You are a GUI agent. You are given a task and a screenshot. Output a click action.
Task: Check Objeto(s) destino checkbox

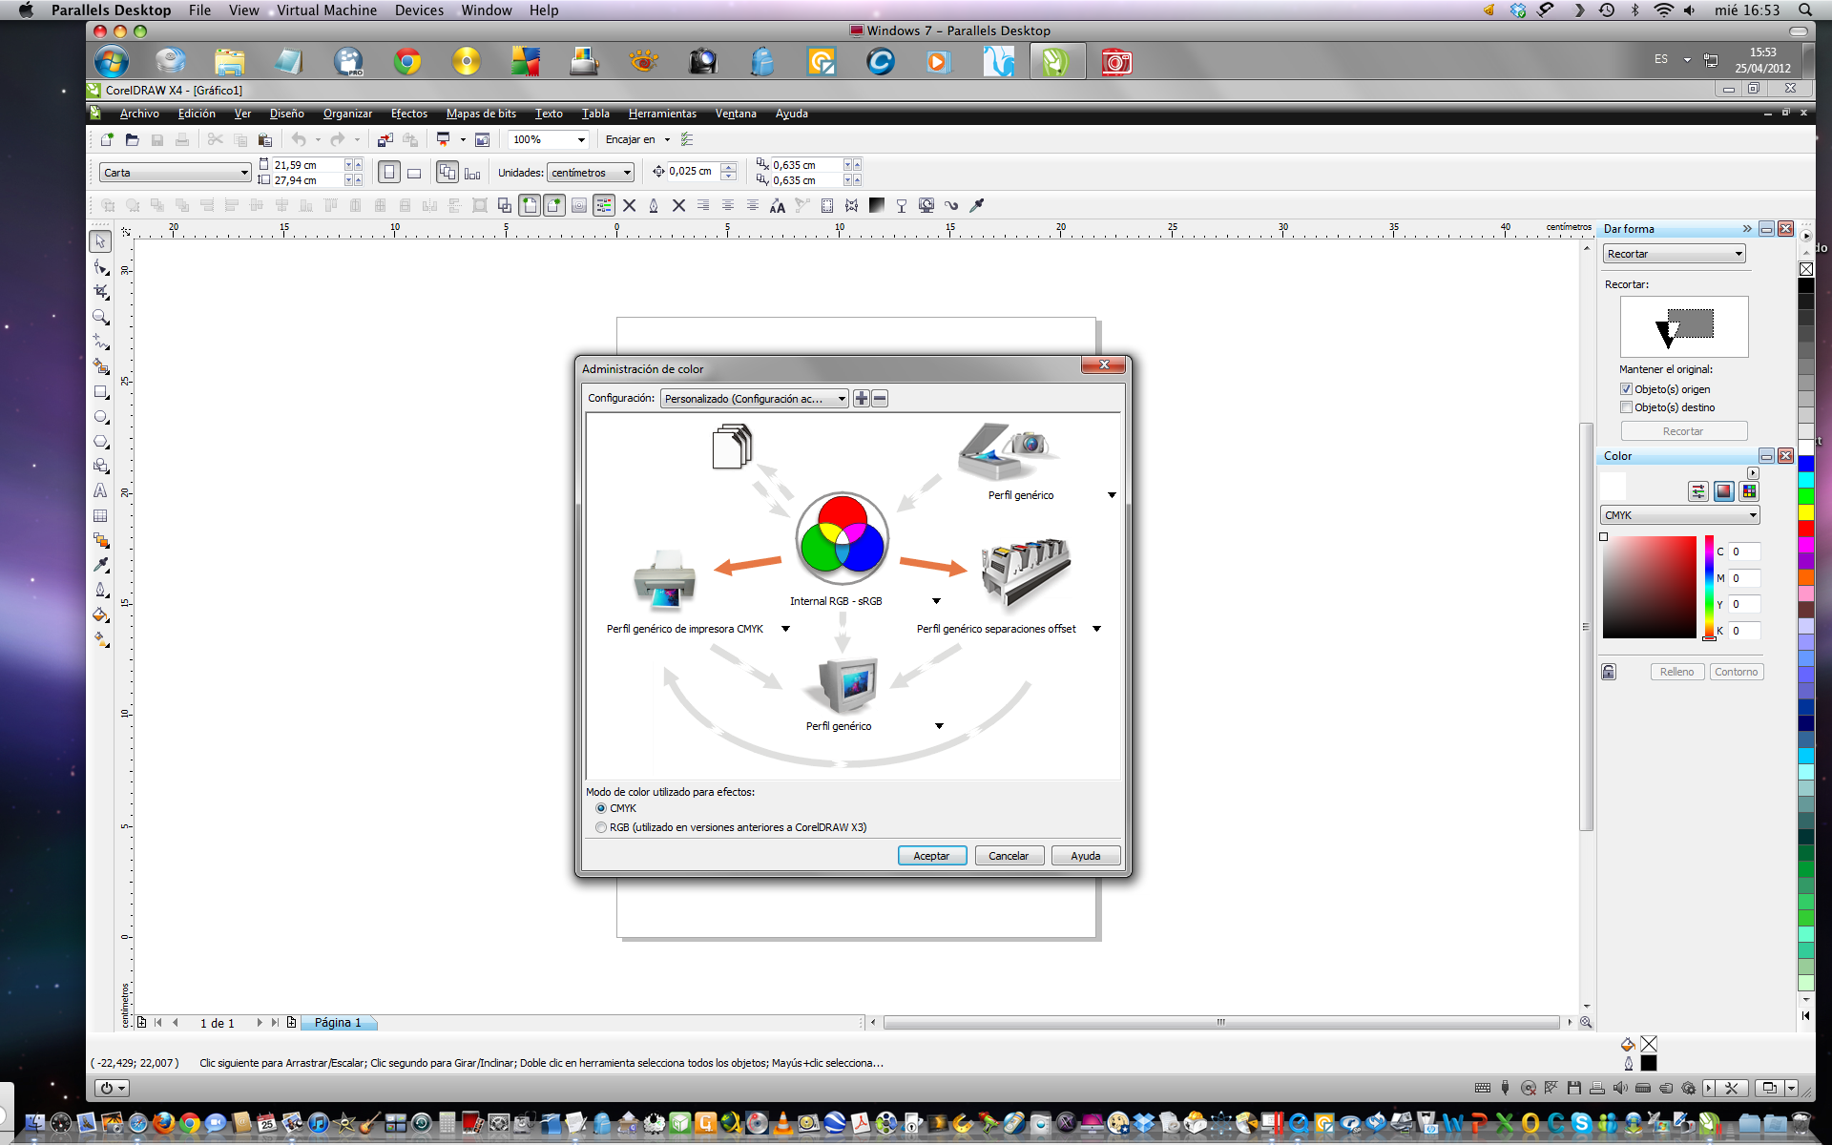click(1627, 407)
